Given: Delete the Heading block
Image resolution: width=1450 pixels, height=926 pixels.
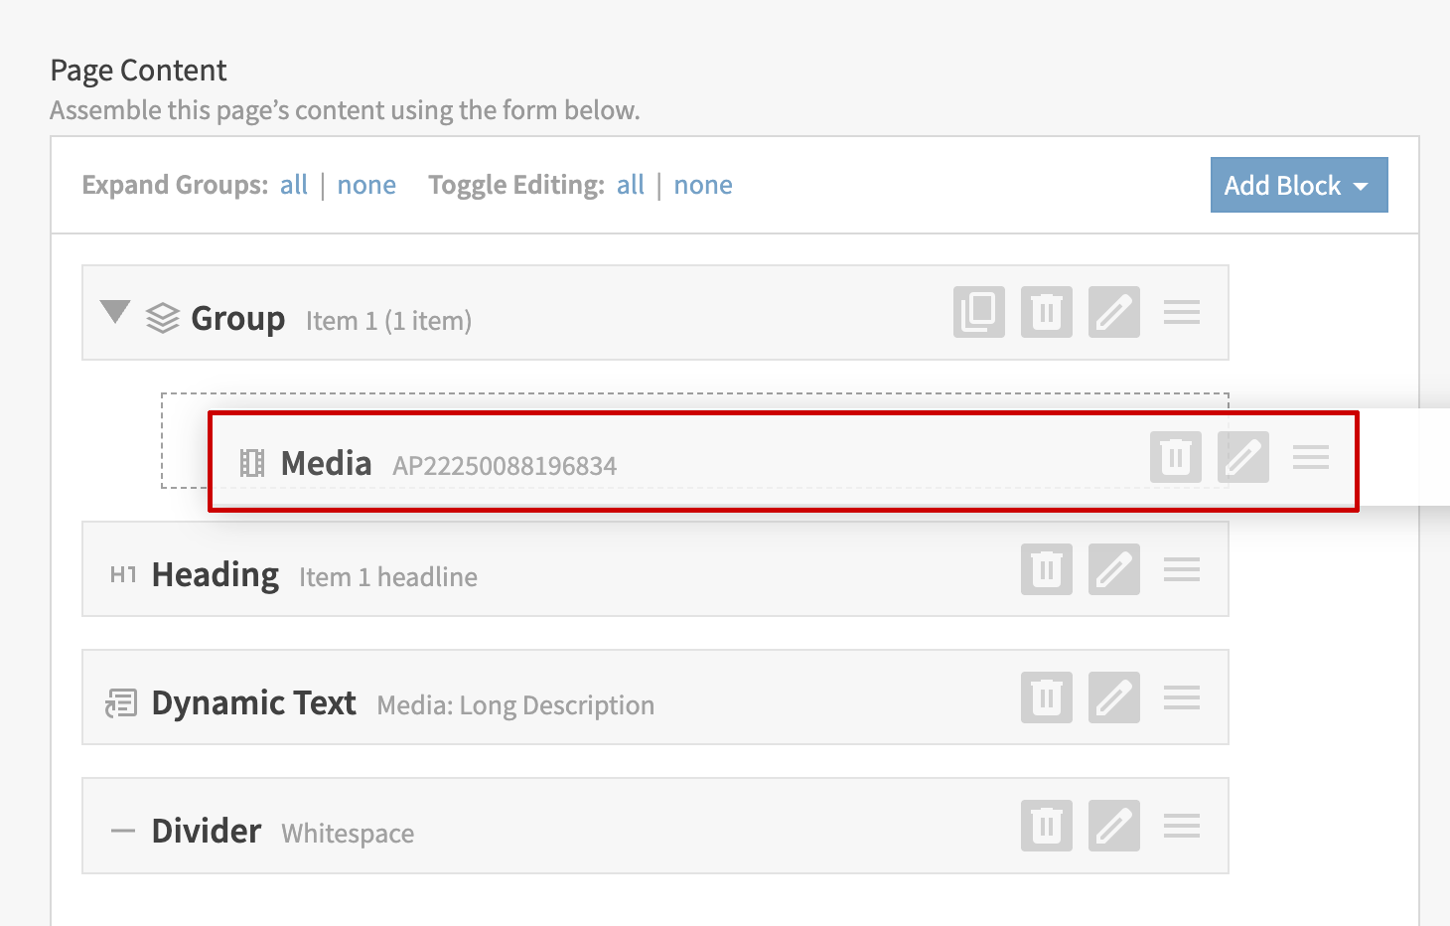Looking at the screenshot, I should pyautogui.click(x=1046, y=569).
